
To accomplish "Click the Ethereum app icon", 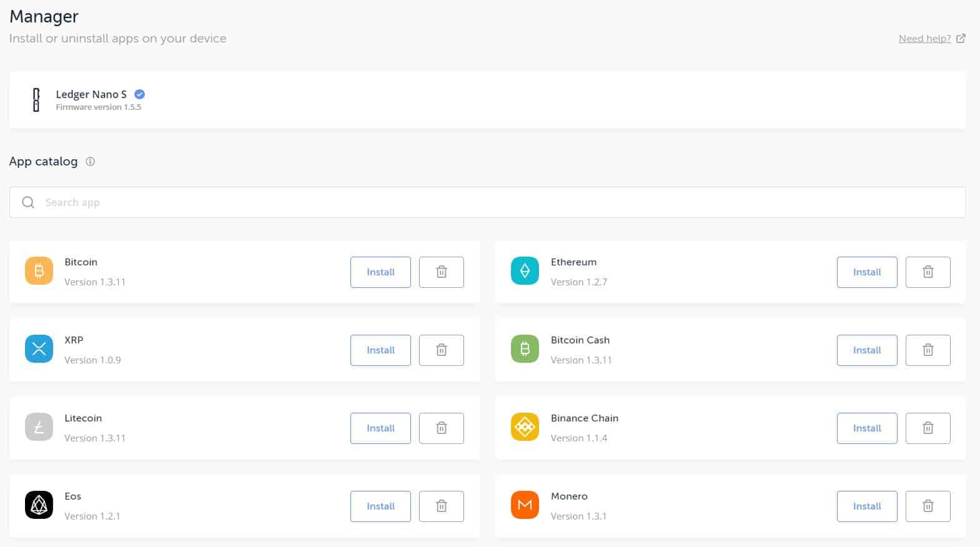I will click(525, 271).
